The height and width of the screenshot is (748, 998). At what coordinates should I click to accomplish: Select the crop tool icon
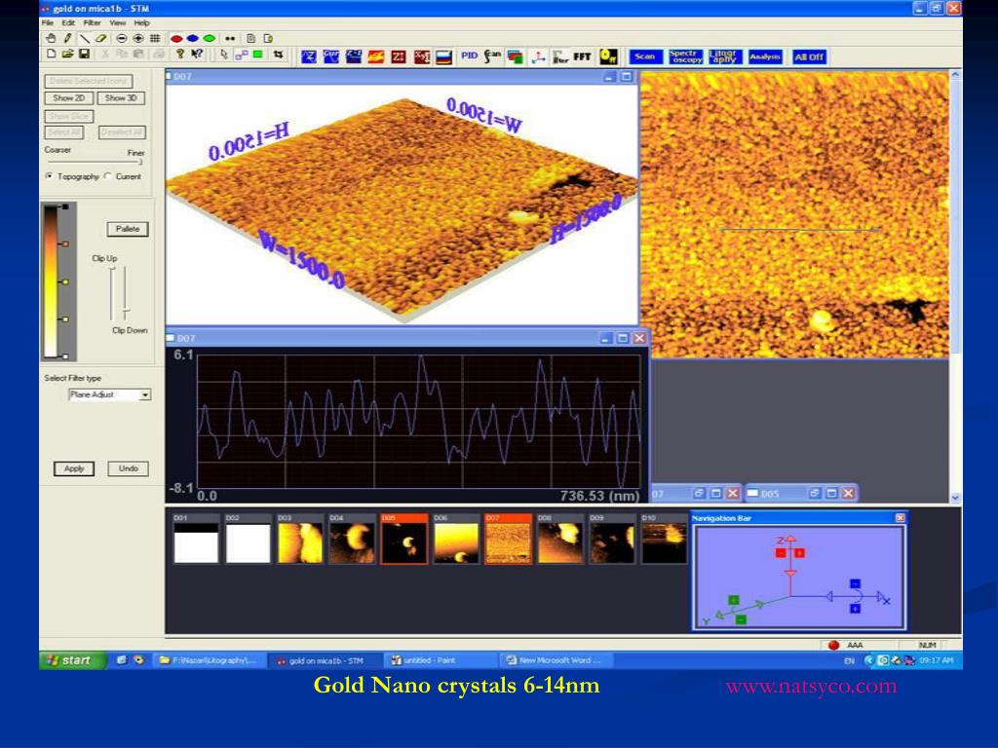[279, 56]
